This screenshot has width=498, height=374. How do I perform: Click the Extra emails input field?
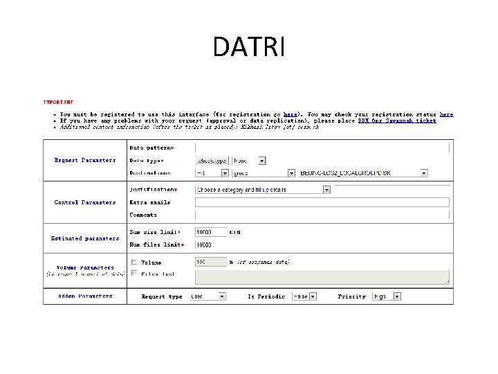pyautogui.click(x=322, y=202)
